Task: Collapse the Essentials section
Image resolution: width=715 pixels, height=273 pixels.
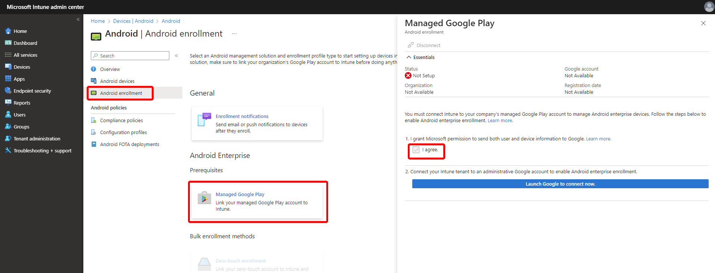Action: [x=409, y=57]
